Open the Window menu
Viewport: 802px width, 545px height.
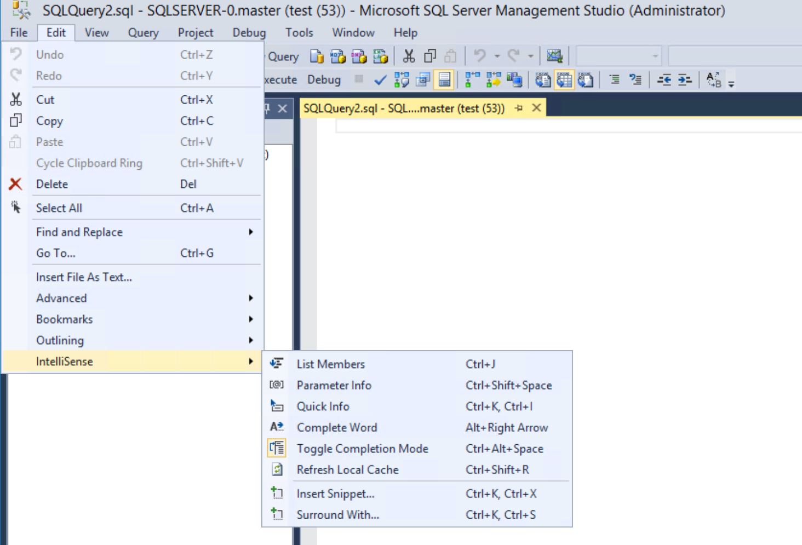click(353, 32)
